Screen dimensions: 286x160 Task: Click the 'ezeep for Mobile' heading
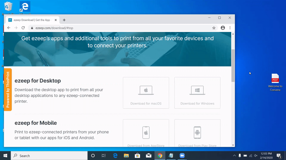36,123
